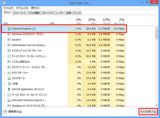The width and height of the screenshot is (160, 118).
Task: Click the メモ帳 notepad icon
Action: coord(9,84)
